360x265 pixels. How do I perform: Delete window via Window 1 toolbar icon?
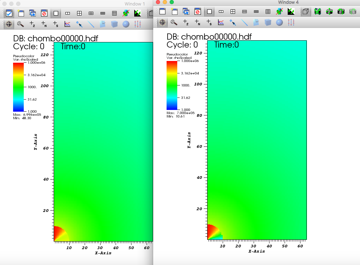point(44,13)
